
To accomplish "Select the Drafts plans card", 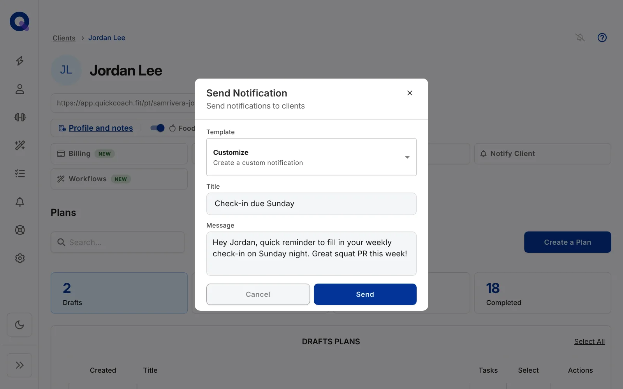I will [x=119, y=293].
